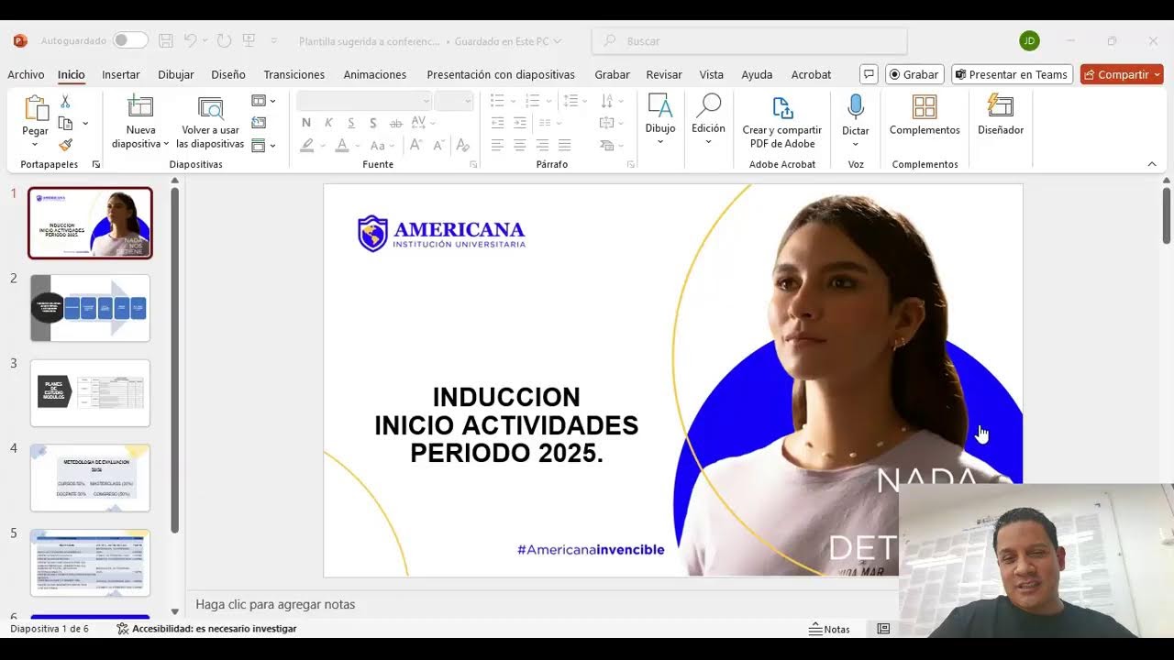Open the Dibujo shapes menu
The height and width of the screenshot is (660, 1174).
(660, 119)
